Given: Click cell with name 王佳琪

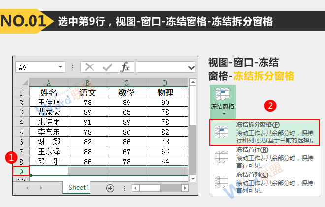Looking at the screenshot, I should pos(49,102).
